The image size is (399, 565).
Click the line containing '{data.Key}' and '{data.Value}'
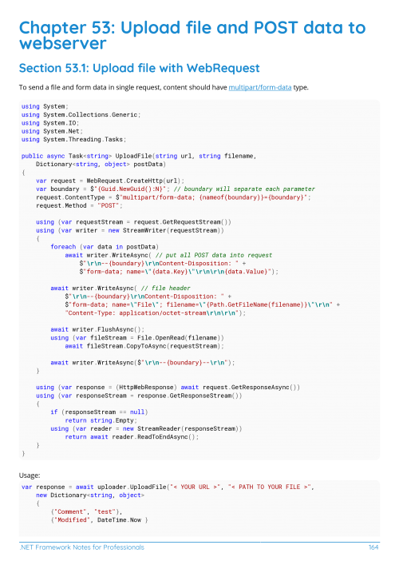179,272
